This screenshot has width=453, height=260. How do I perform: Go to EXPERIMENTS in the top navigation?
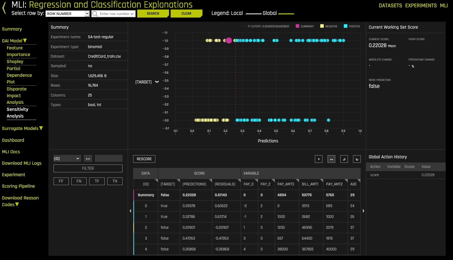(421, 5)
